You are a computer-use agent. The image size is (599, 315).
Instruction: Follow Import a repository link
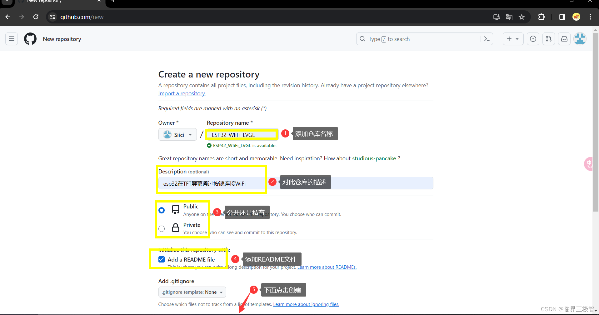pyautogui.click(x=182, y=93)
